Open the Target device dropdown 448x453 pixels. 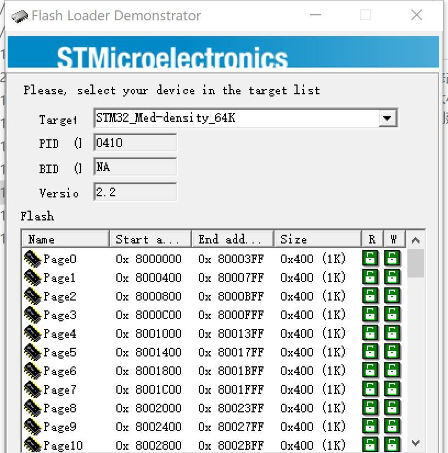pyautogui.click(x=388, y=118)
